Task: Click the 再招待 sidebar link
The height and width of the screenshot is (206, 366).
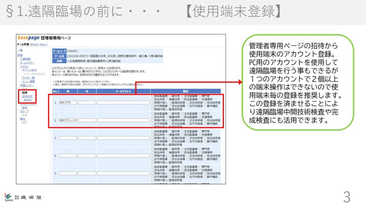Action: (28, 100)
